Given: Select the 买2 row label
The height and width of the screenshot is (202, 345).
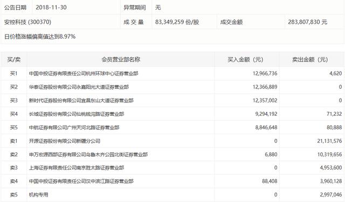Looking at the screenshot, I should pyautogui.click(x=13, y=87).
